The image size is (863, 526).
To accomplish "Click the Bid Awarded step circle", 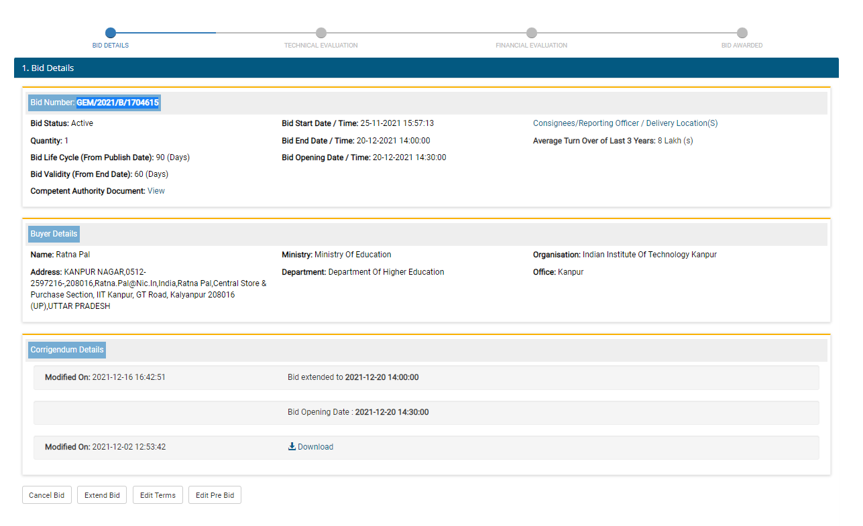I will click(742, 33).
